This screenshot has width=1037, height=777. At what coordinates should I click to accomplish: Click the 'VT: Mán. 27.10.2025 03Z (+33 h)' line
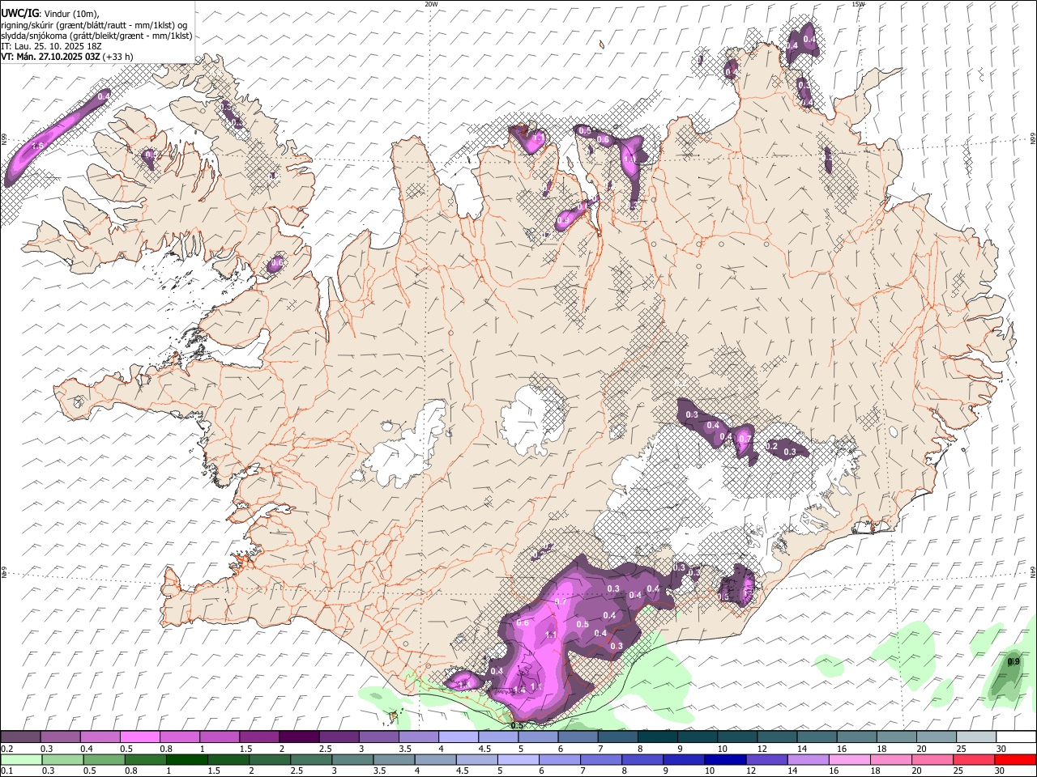66,57
